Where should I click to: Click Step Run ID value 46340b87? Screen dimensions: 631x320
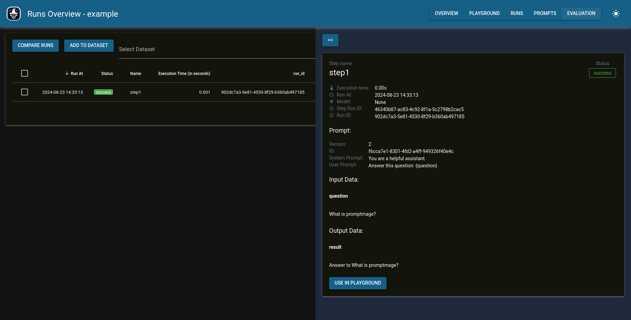[419, 109]
